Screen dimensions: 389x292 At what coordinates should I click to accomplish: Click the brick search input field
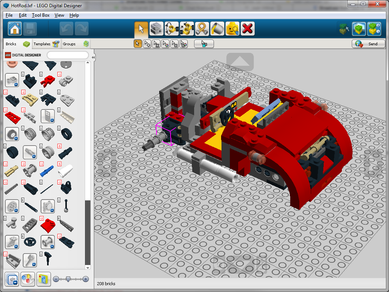coord(68,55)
